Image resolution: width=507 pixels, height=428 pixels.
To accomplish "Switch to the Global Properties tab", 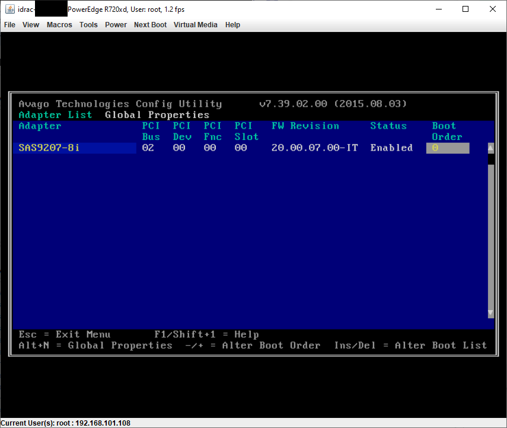I will coord(157,115).
